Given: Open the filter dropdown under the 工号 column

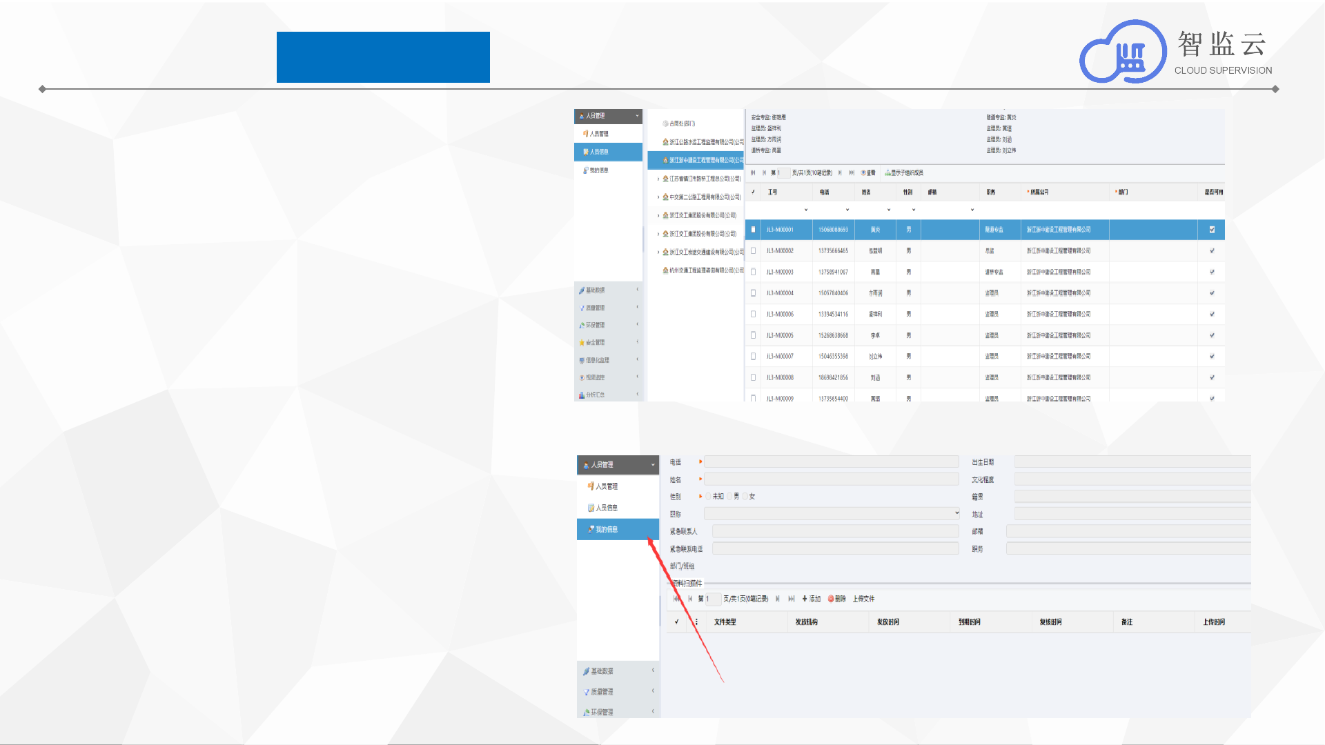Looking at the screenshot, I should pyautogui.click(x=805, y=210).
